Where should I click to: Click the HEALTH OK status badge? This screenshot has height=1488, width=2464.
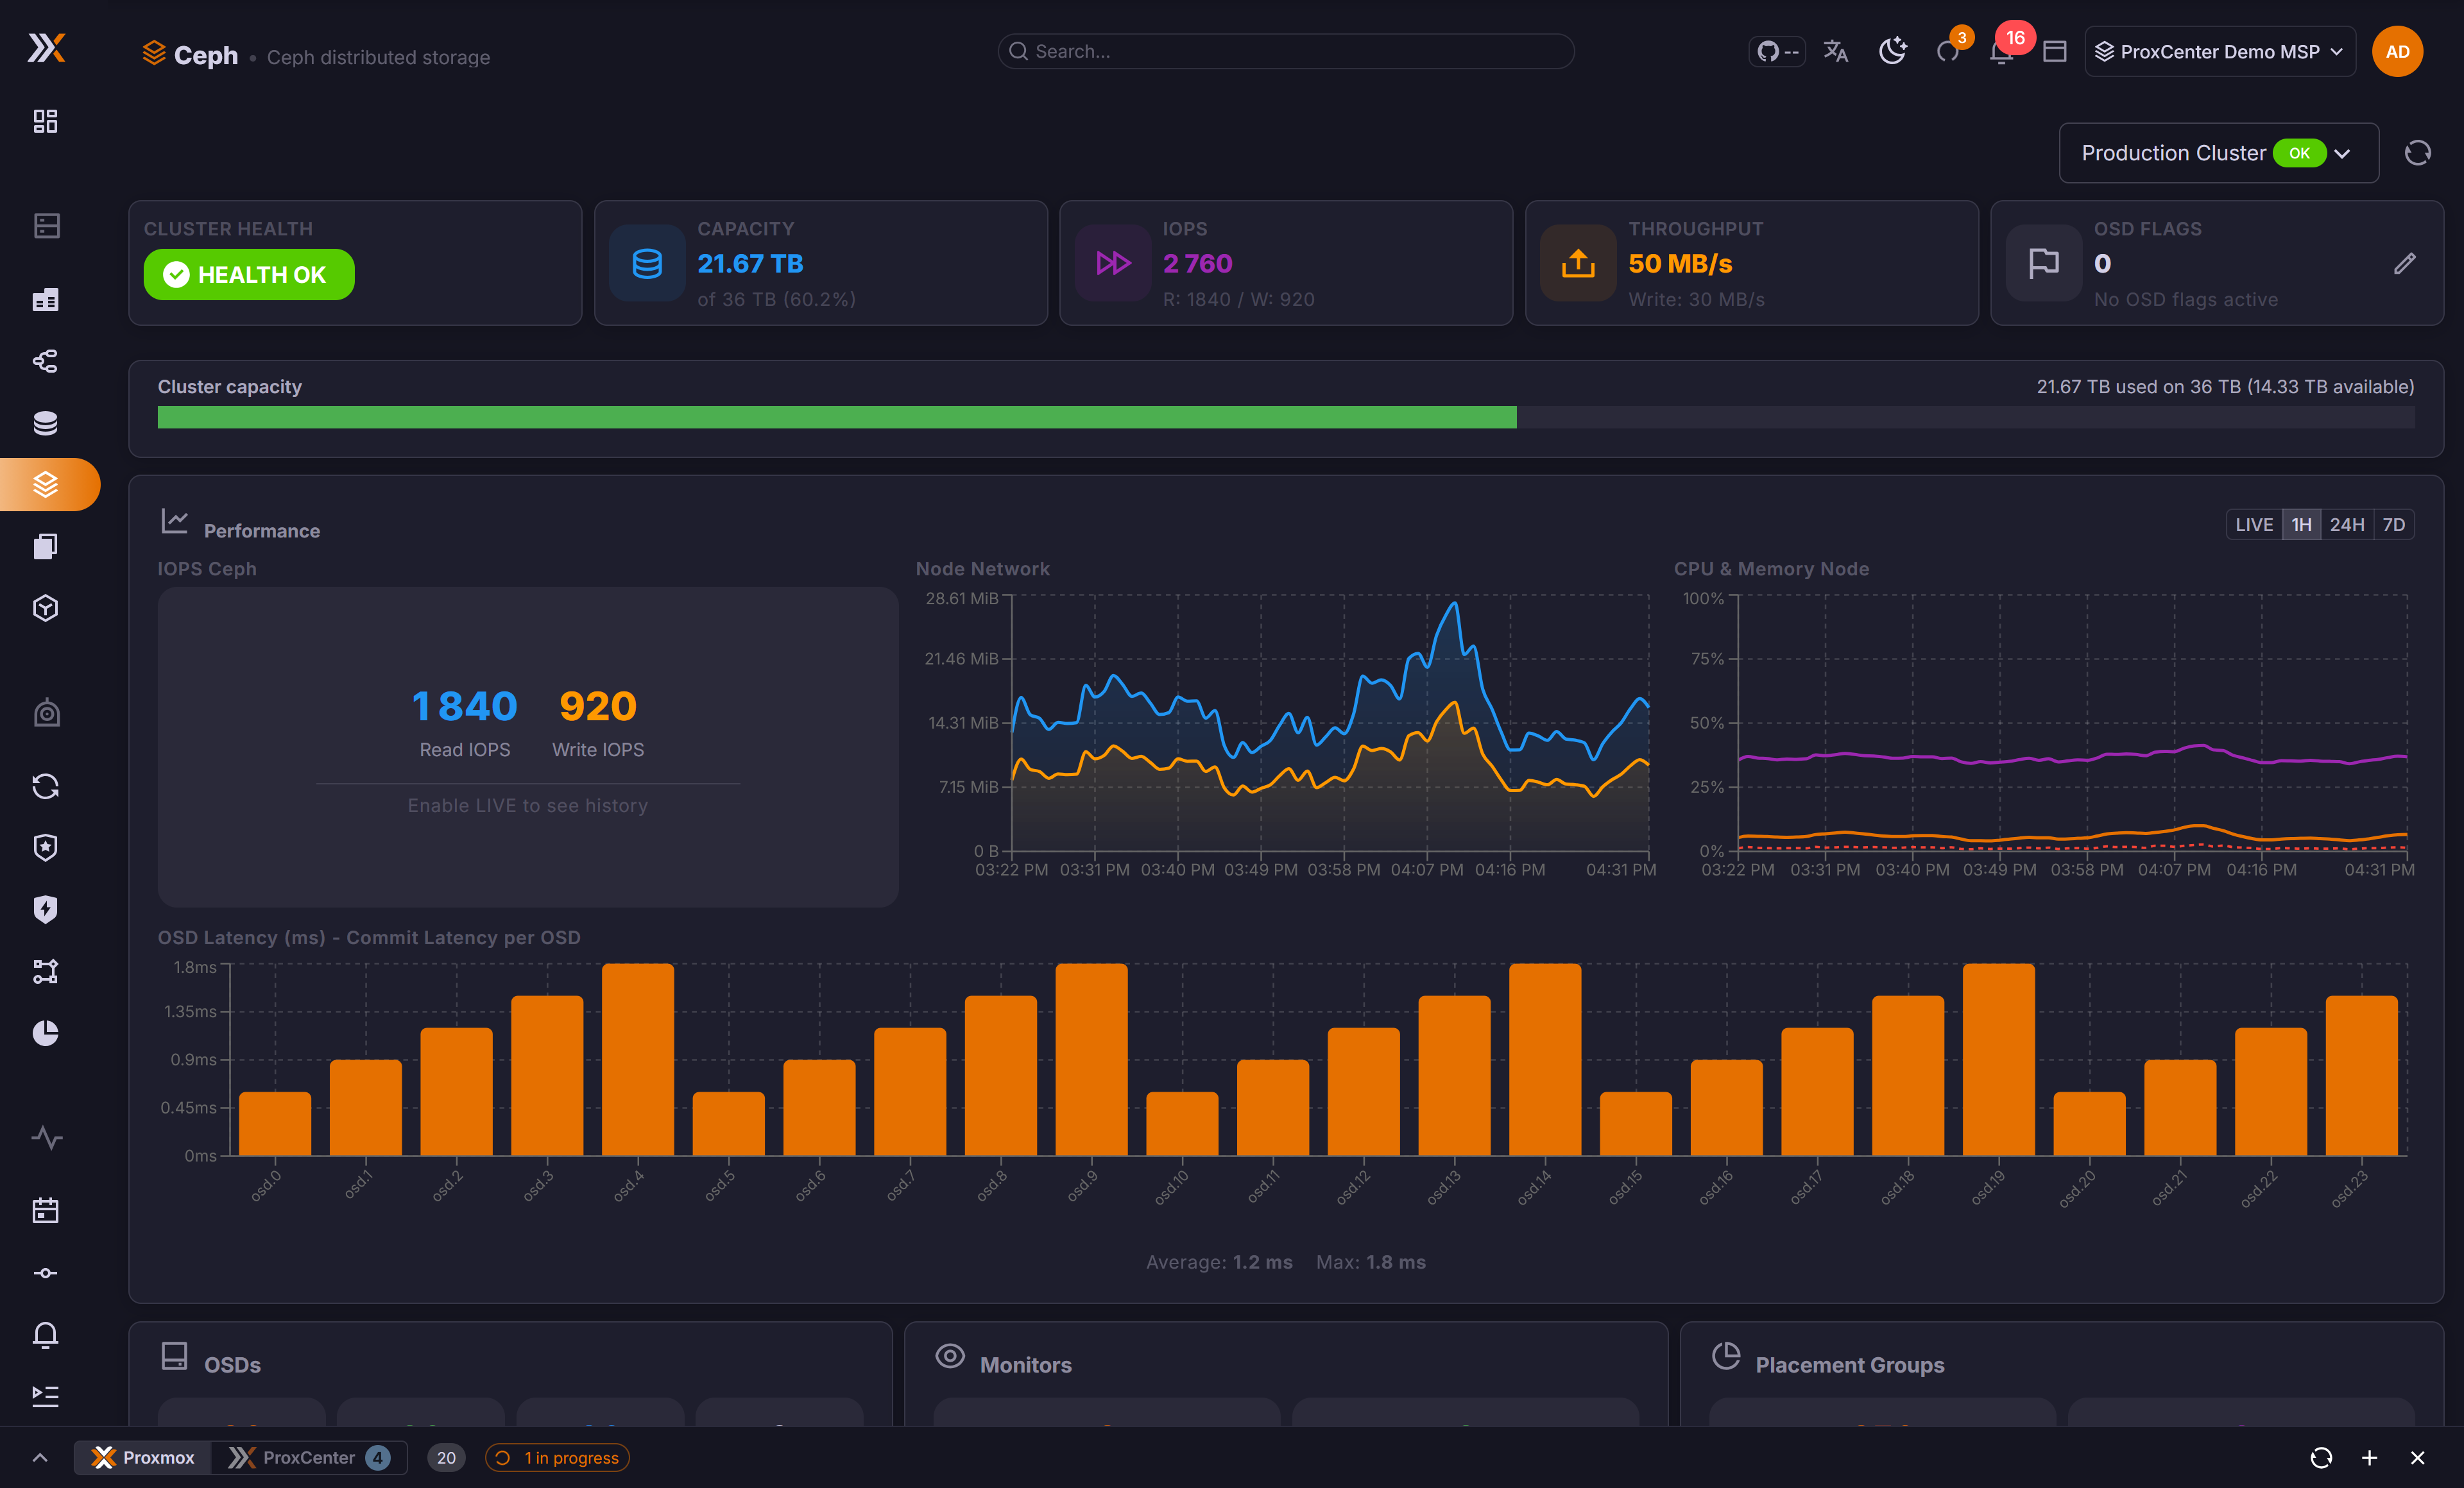pyautogui.click(x=249, y=274)
